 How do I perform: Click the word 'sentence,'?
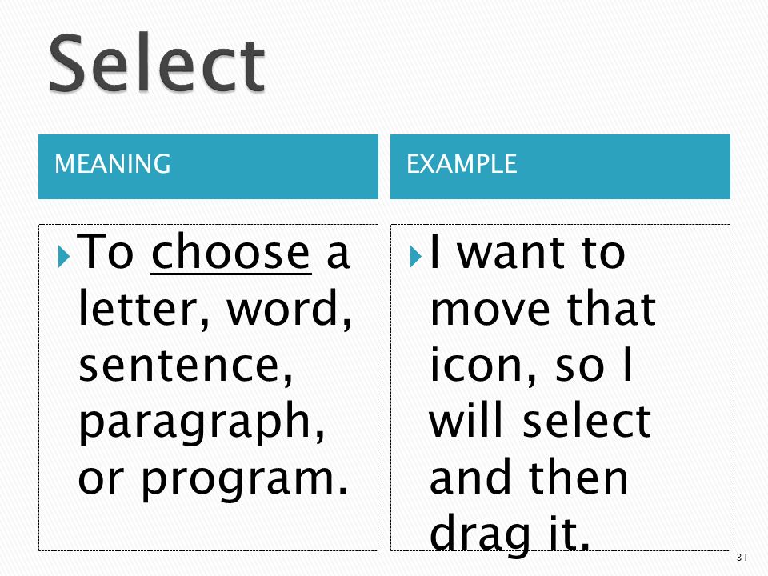[186, 366]
